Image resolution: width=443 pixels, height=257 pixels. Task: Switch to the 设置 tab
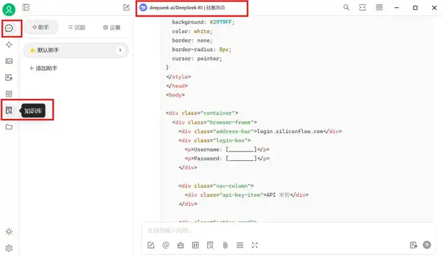tap(112, 28)
